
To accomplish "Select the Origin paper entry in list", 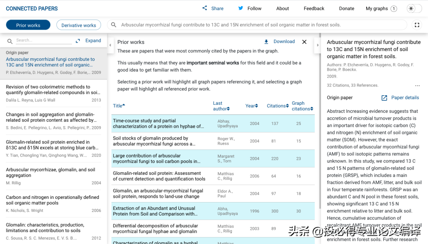I will (x=53, y=62).
